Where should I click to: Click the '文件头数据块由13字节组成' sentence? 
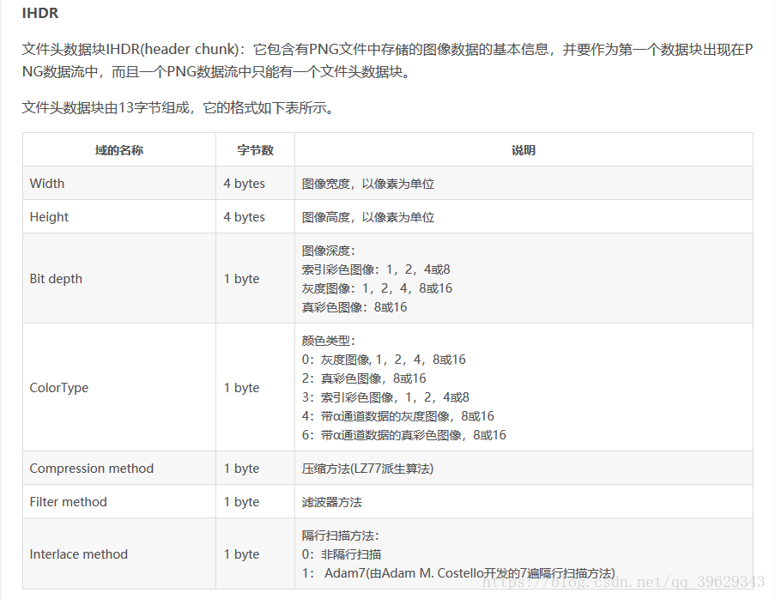179,107
